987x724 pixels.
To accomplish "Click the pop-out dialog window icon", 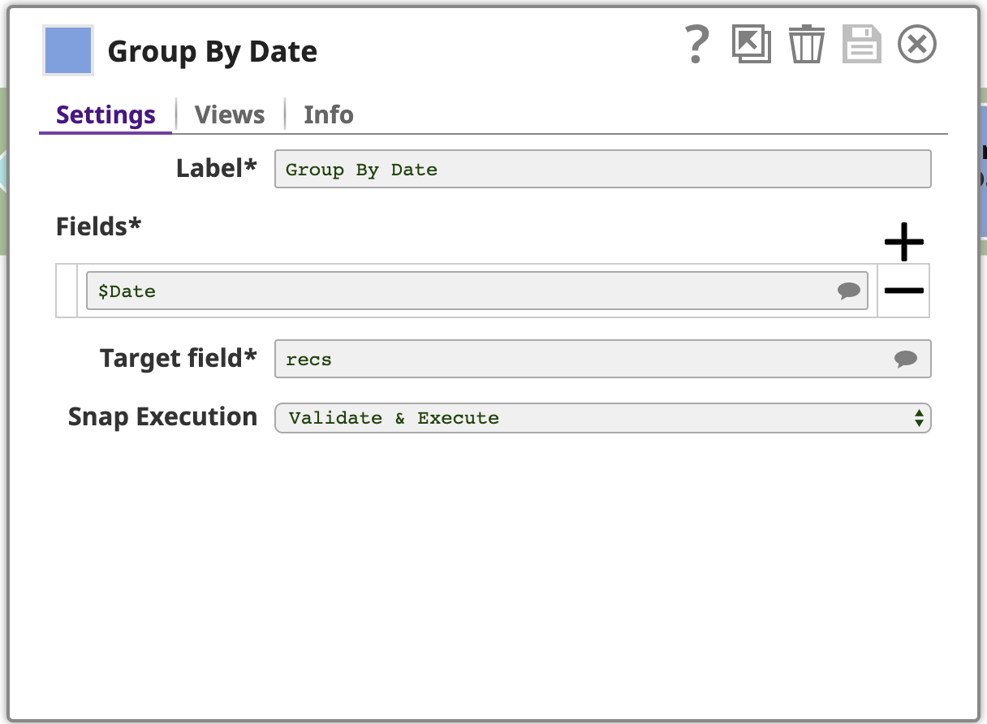I will [752, 44].
